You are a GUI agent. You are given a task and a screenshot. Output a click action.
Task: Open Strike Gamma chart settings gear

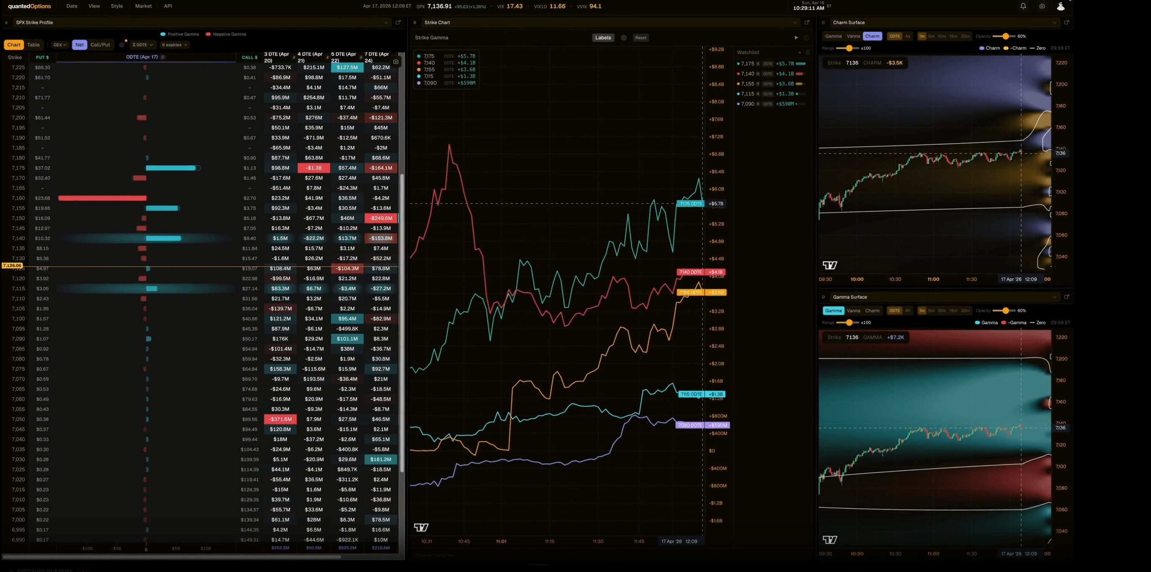click(x=624, y=38)
